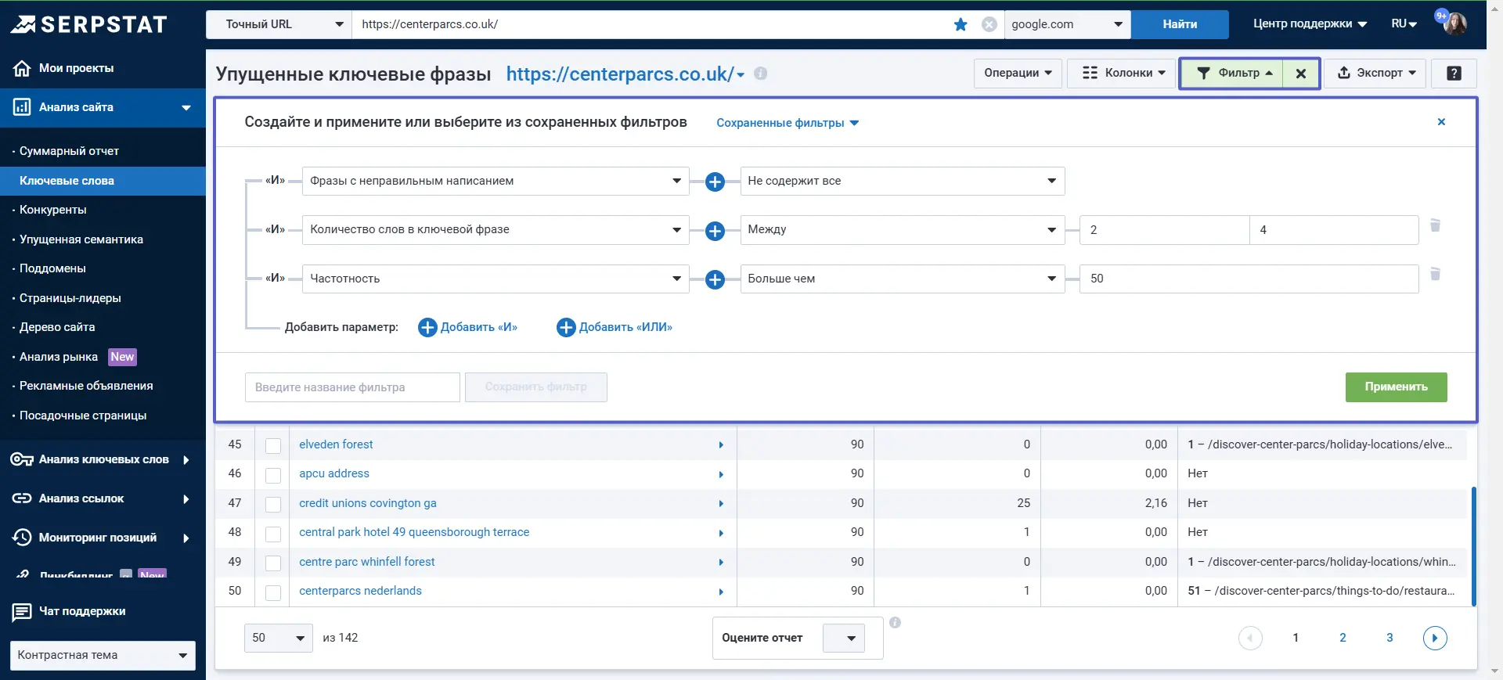
Task: Check the box for elveden forest row
Action: click(x=273, y=445)
